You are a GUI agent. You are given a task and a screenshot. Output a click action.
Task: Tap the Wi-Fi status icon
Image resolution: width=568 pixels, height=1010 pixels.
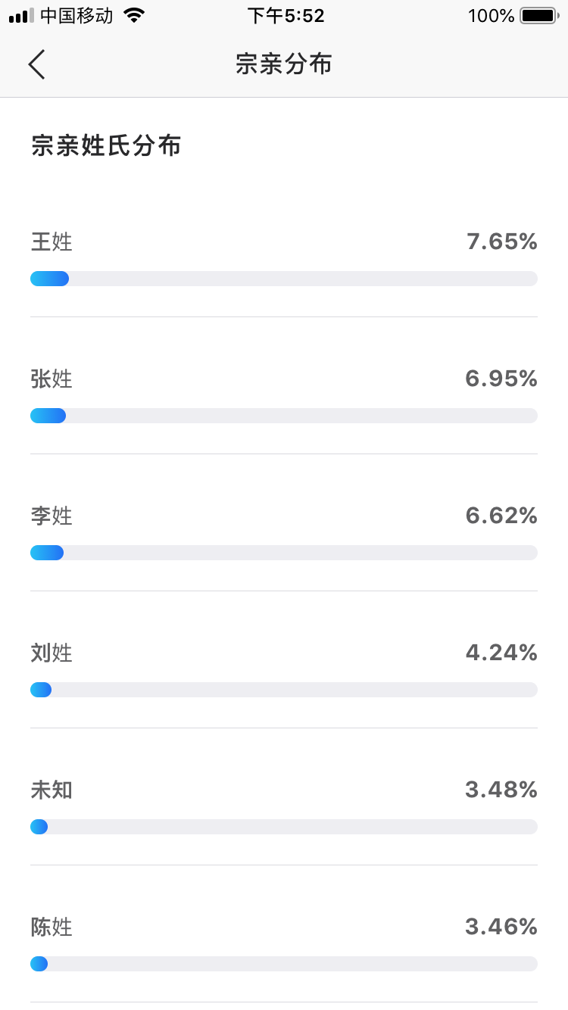(x=134, y=16)
